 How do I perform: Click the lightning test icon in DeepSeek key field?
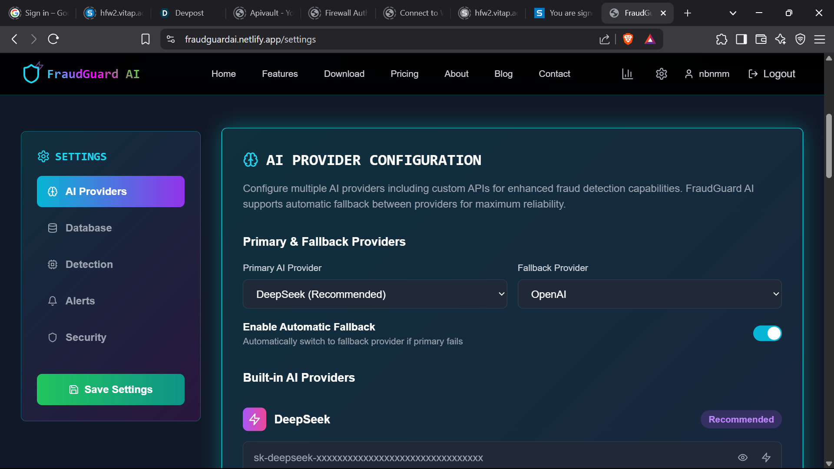click(766, 457)
